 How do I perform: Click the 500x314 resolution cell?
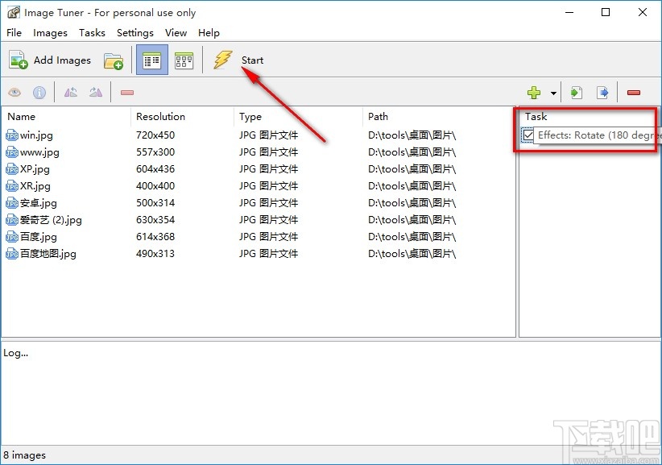[155, 203]
